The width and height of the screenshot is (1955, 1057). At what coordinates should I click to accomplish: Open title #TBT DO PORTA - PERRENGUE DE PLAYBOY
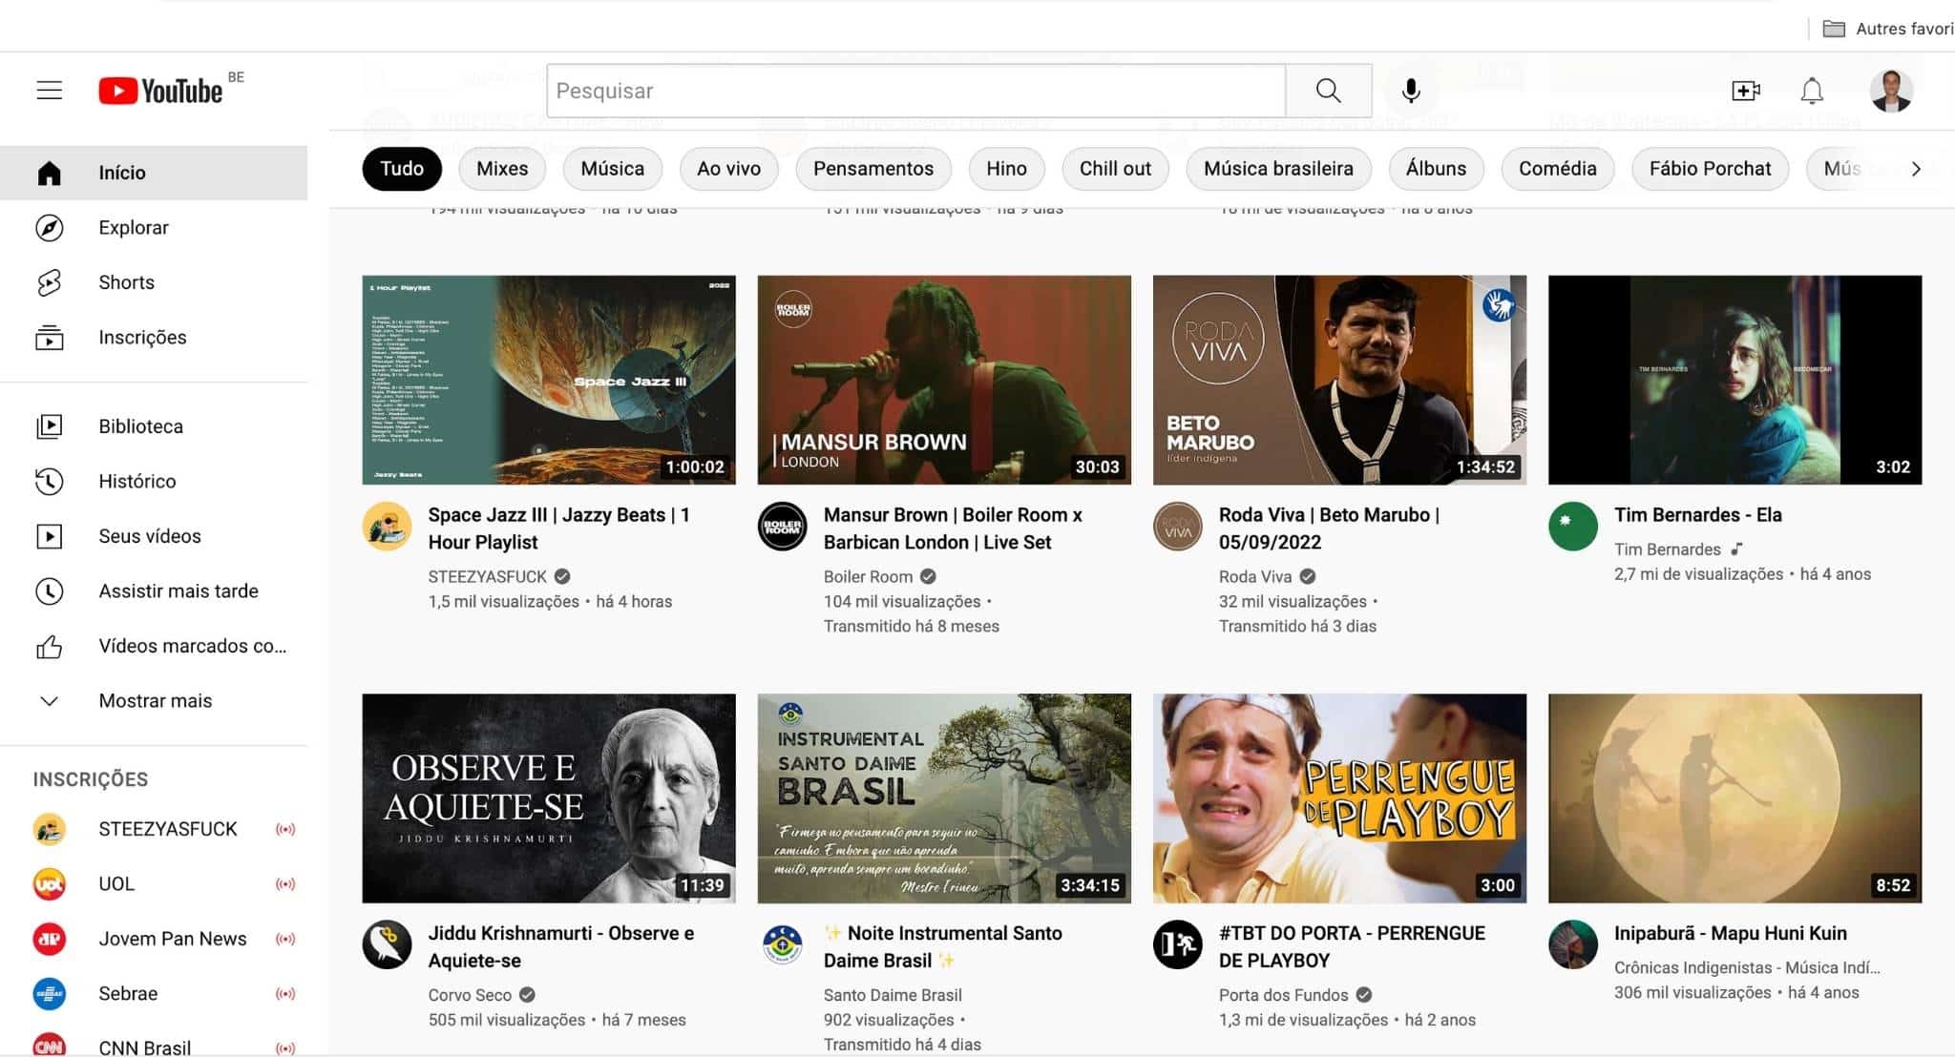pos(1352,946)
